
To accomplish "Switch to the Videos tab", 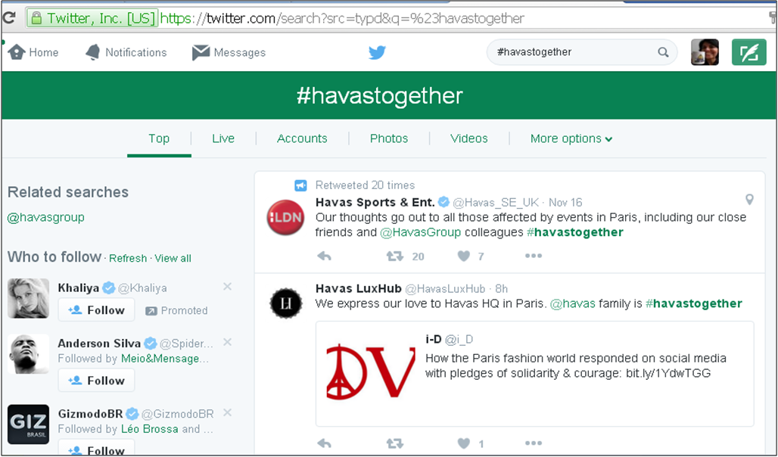I will 469,138.
